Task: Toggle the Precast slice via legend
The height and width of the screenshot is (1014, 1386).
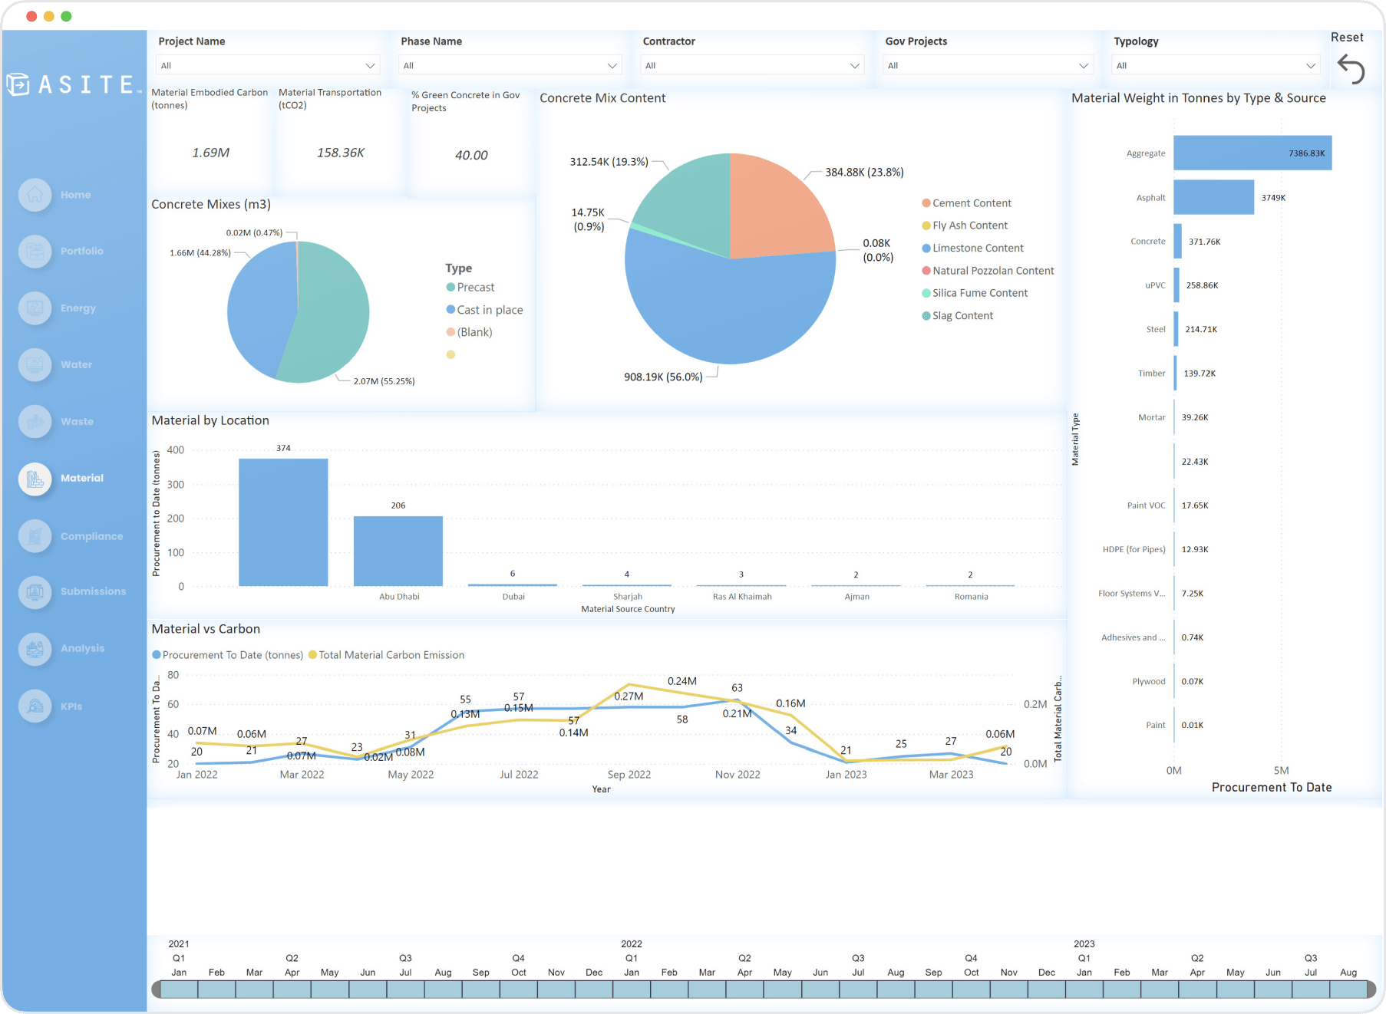Action: (x=470, y=287)
